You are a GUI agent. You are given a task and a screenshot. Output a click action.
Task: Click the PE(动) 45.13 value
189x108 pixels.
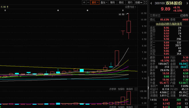coord(185,89)
